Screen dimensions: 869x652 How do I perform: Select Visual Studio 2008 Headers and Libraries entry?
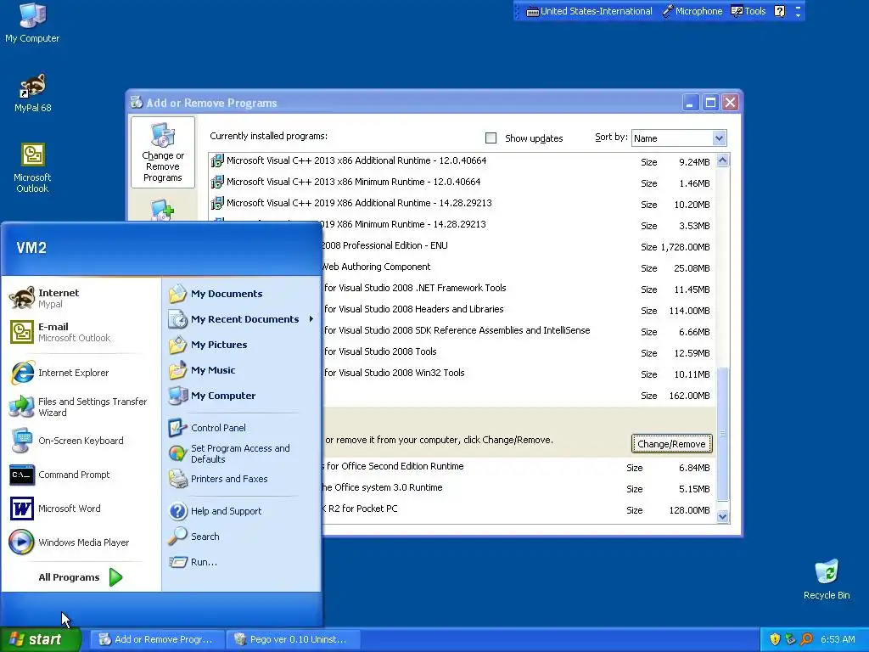point(518,310)
